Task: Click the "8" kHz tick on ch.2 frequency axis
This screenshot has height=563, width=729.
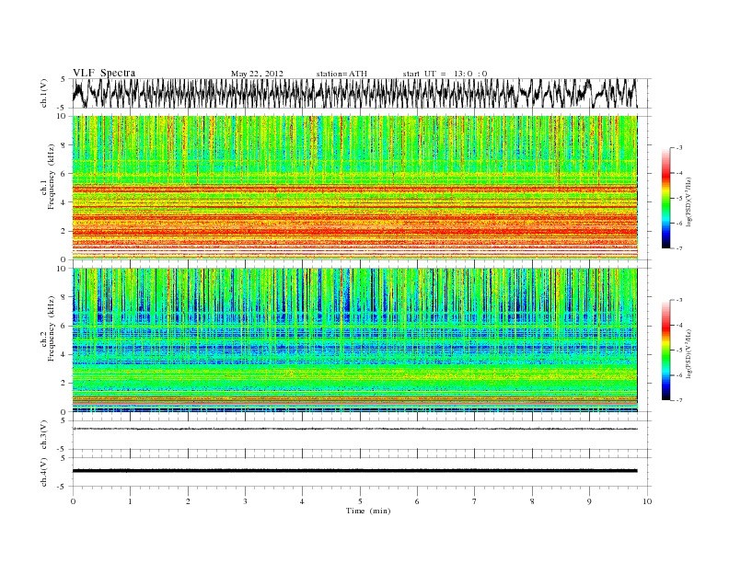Action: [64, 297]
